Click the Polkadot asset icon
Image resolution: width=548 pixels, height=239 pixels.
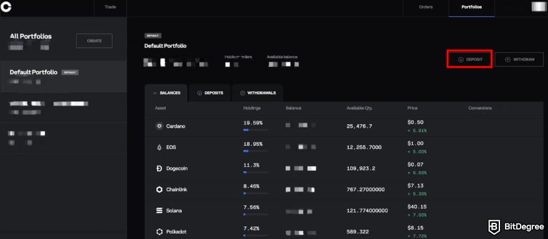[159, 232]
